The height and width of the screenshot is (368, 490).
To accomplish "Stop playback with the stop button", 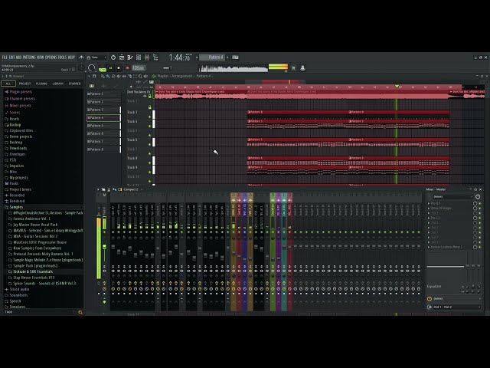I will point(119,68).
